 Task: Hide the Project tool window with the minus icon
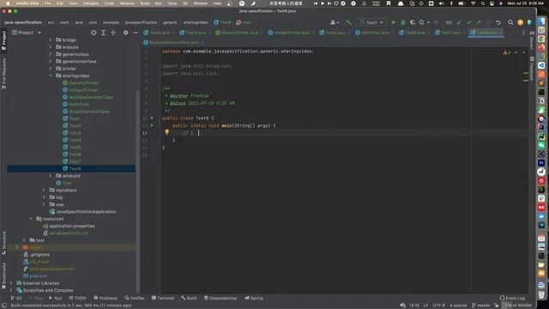(x=136, y=33)
